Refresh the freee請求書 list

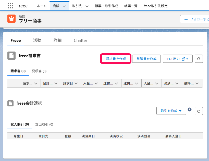(x=199, y=59)
